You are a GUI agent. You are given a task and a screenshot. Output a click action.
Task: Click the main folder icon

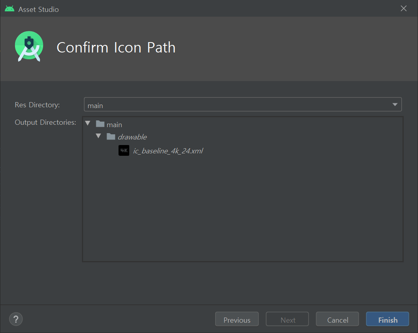pos(100,124)
